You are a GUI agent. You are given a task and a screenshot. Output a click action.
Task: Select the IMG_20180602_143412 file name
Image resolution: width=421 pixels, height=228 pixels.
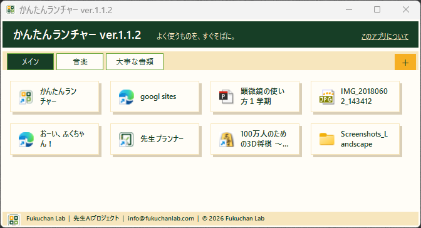[364, 96]
